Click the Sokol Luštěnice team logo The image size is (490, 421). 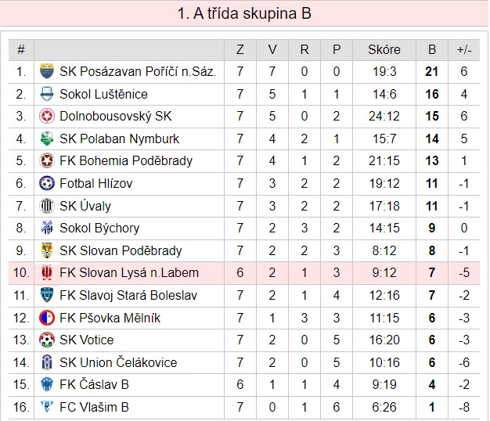[x=47, y=94]
